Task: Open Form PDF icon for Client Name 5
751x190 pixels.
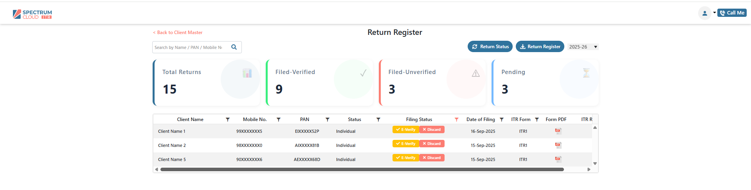Action: pyautogui.click(x=558, y=159)
